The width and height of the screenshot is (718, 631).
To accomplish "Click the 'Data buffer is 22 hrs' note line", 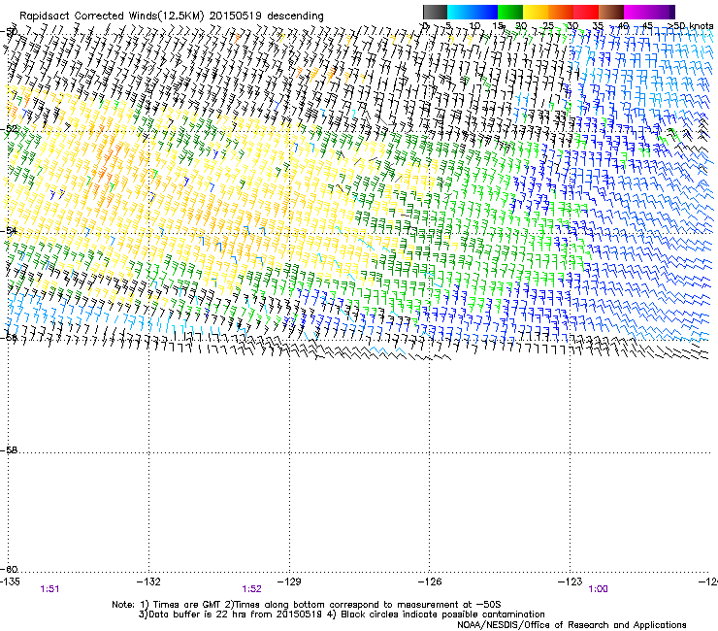I will click(x=342, y=614).
